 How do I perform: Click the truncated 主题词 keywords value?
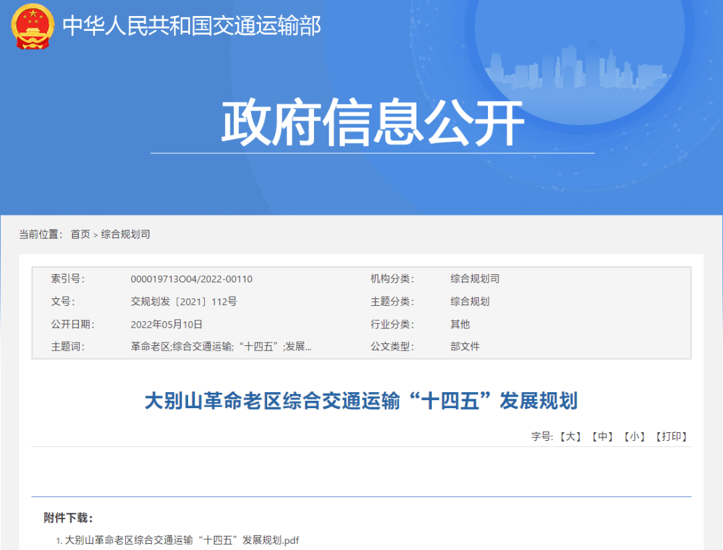click(221, 347)
